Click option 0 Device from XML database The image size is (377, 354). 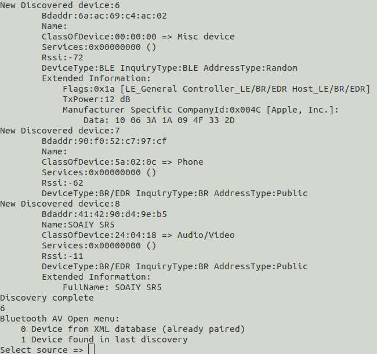click(133, 329)
